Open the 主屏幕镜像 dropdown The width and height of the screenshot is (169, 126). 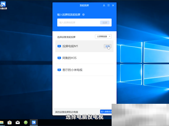pyautogui.click(x=103, y=36)
